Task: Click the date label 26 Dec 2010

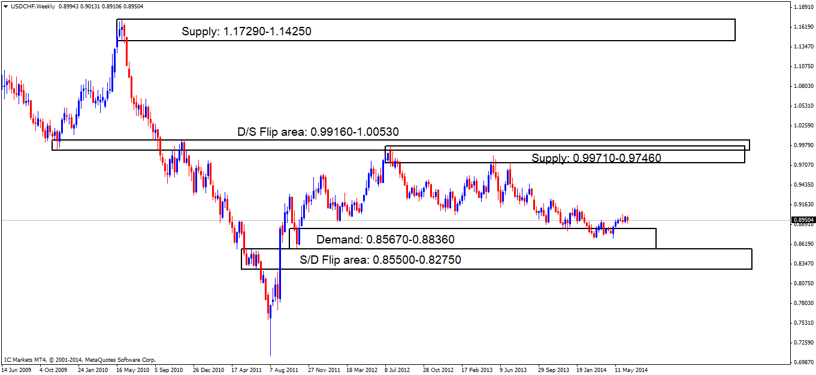Action: coord(209,370)
